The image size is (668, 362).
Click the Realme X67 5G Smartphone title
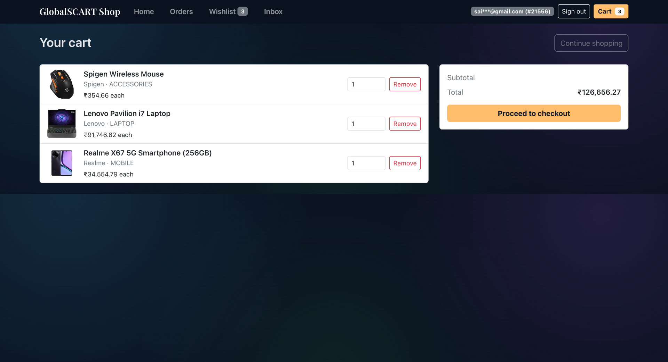click(148, 153)
